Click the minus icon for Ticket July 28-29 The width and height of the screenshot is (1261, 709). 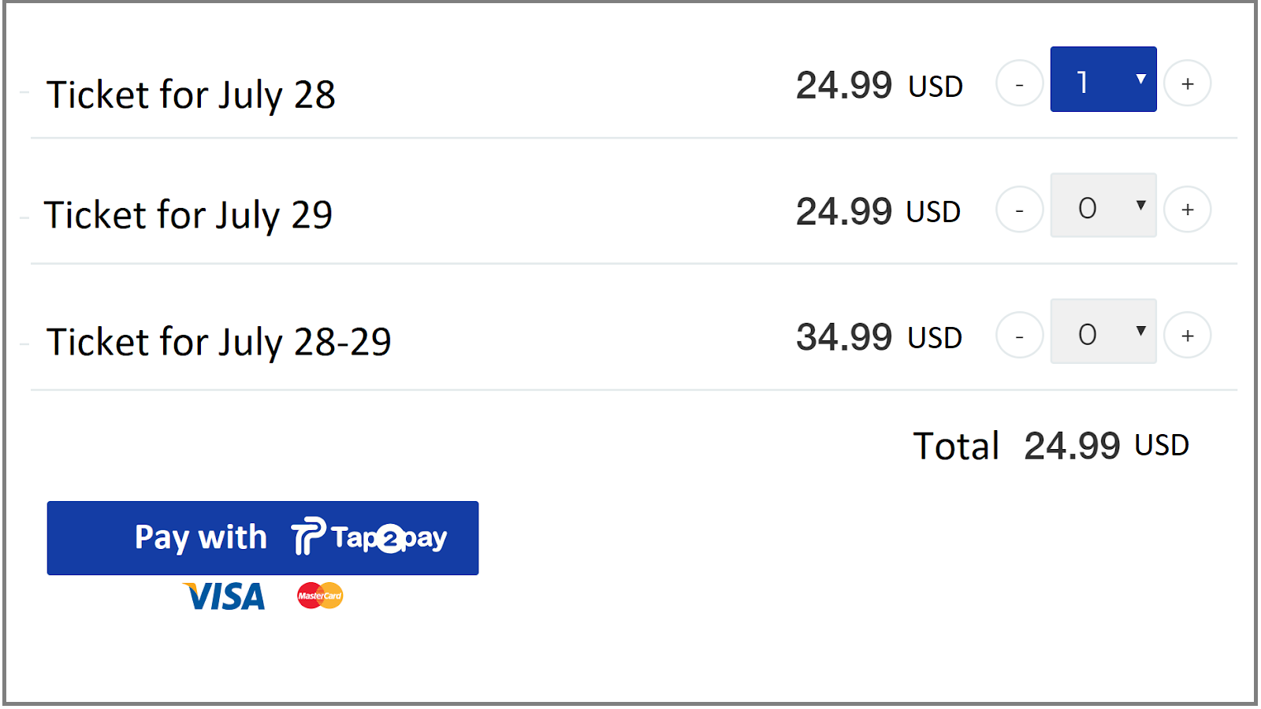1018,335
